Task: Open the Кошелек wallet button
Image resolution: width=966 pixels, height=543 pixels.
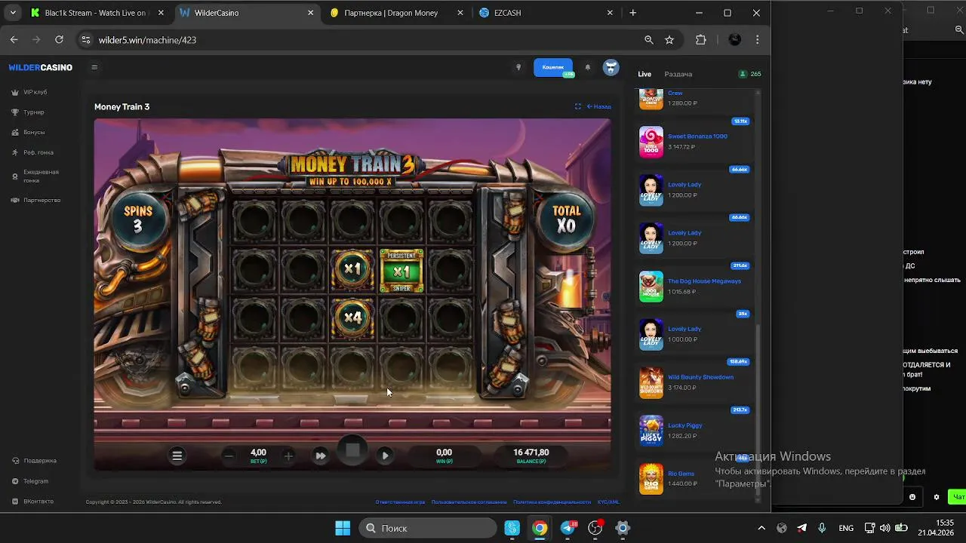Action: point(553,67)
